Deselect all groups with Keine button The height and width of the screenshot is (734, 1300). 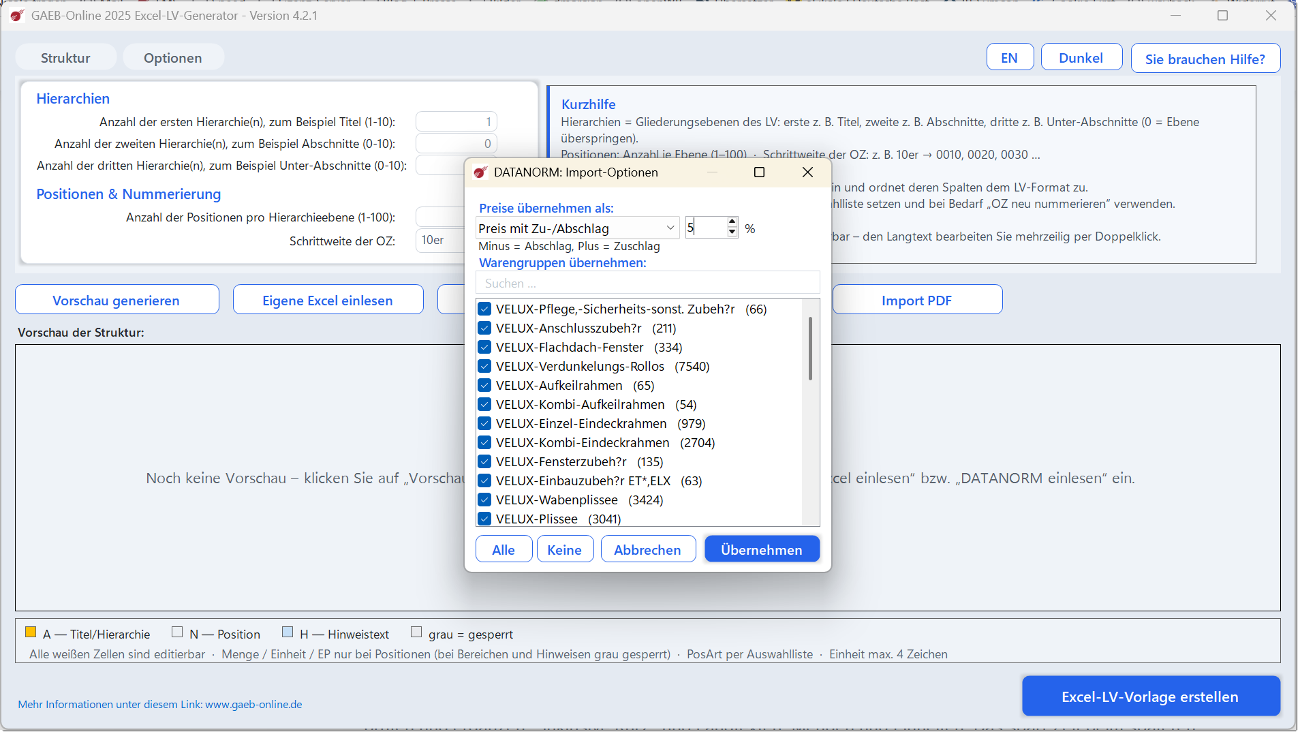[565, 549]
